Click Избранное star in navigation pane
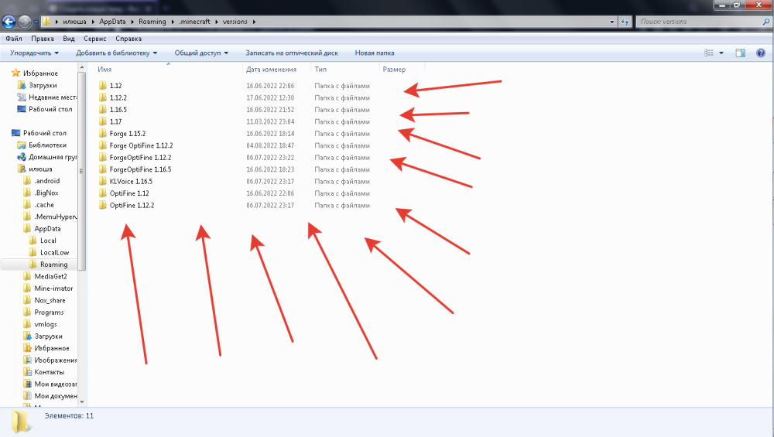774x437 pixels. (15, 73)
